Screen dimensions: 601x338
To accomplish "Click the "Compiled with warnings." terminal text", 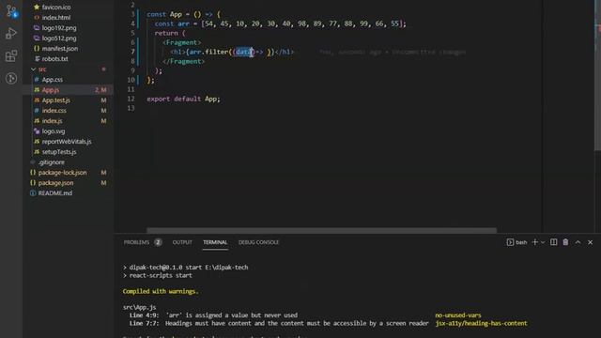I will tap(161, 292).
